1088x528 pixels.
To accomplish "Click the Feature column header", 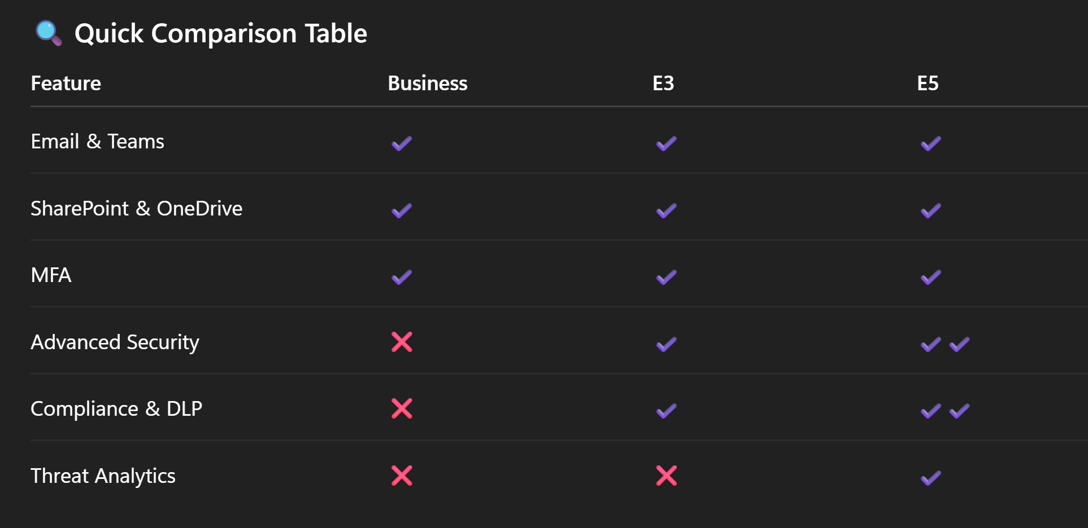I will [x=66, y=83].
